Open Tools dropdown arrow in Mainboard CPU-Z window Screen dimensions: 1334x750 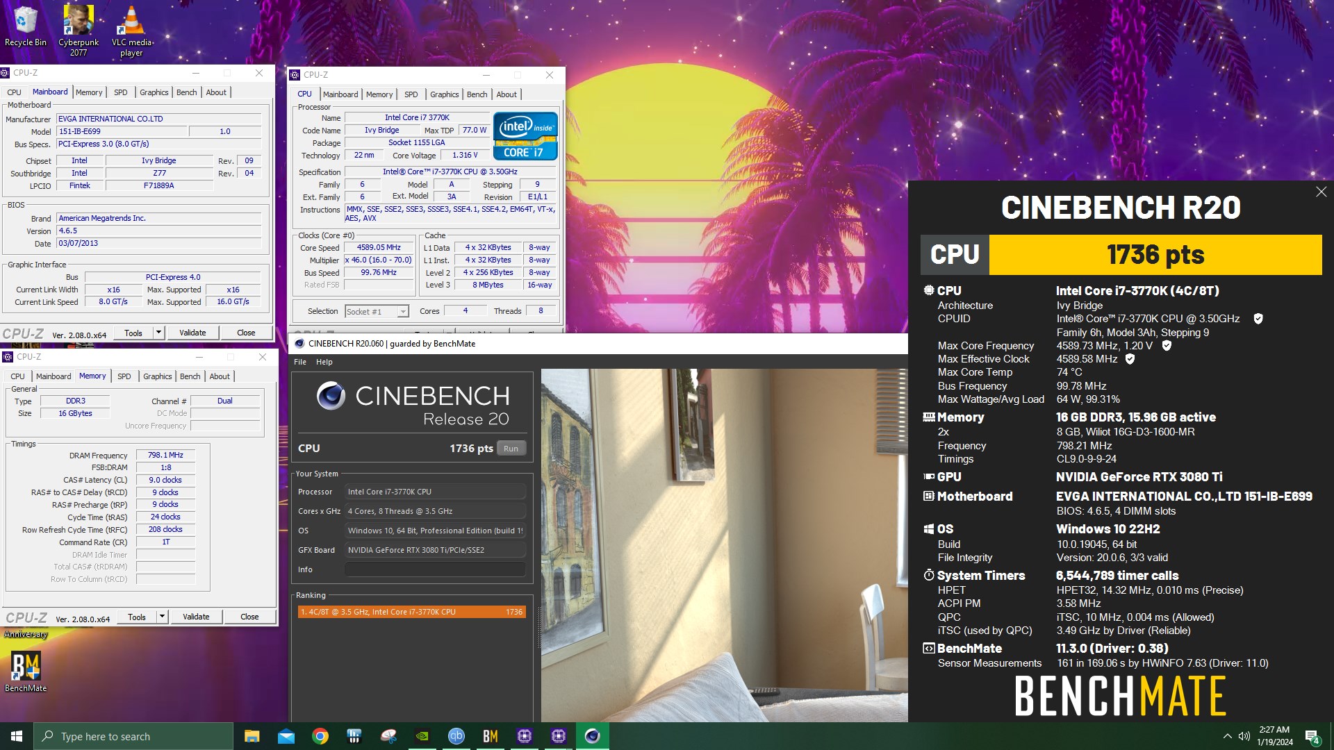tap(158, 333)
